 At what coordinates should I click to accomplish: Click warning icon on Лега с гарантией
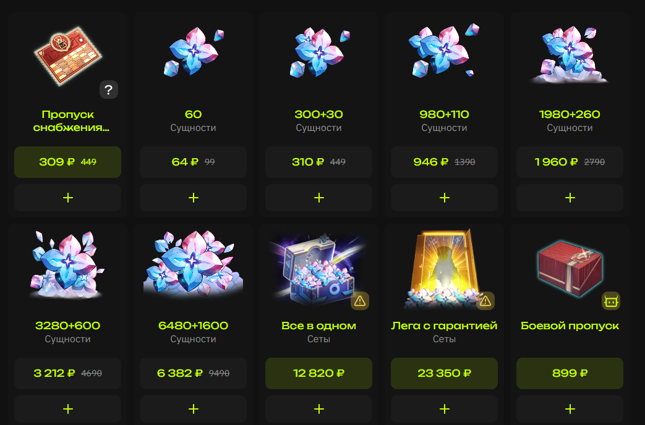(485, 301)
